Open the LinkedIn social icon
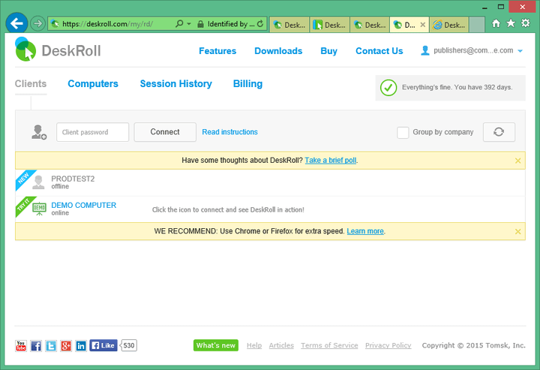540x370 pixels. (x=81, y=345)
